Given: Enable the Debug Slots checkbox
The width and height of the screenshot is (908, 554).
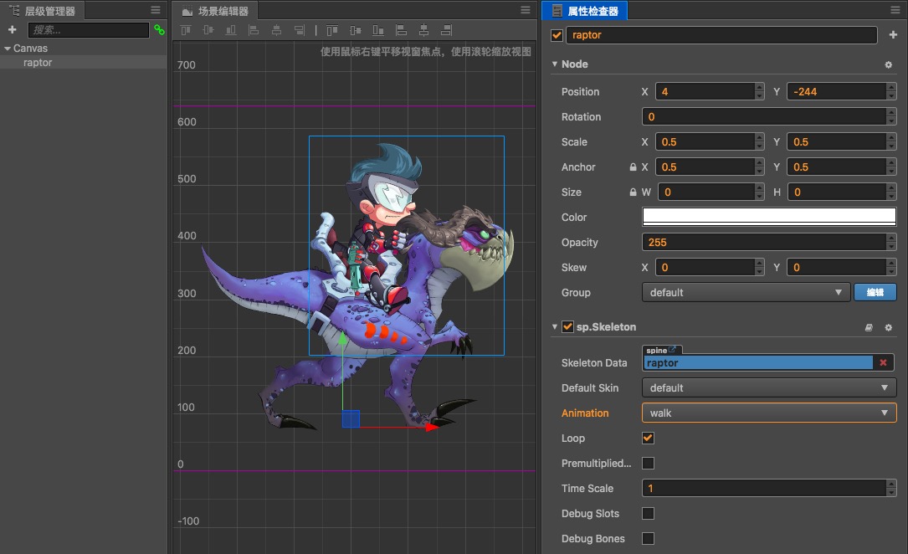Looking at the screenshot, I should click(x=648, y=514).
